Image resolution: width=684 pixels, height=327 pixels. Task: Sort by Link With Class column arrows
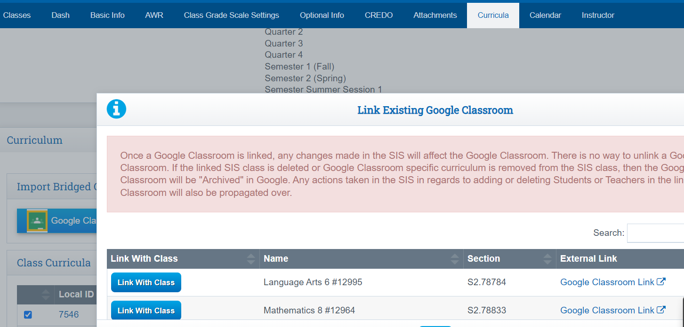coord(251,259)
